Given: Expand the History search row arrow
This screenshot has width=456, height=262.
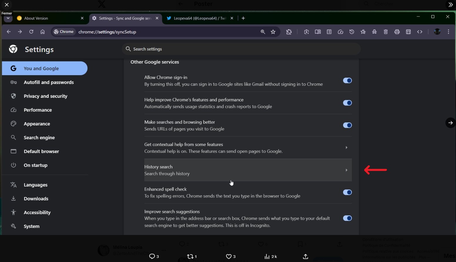Looking at the screenshot, I should [346, 170].
